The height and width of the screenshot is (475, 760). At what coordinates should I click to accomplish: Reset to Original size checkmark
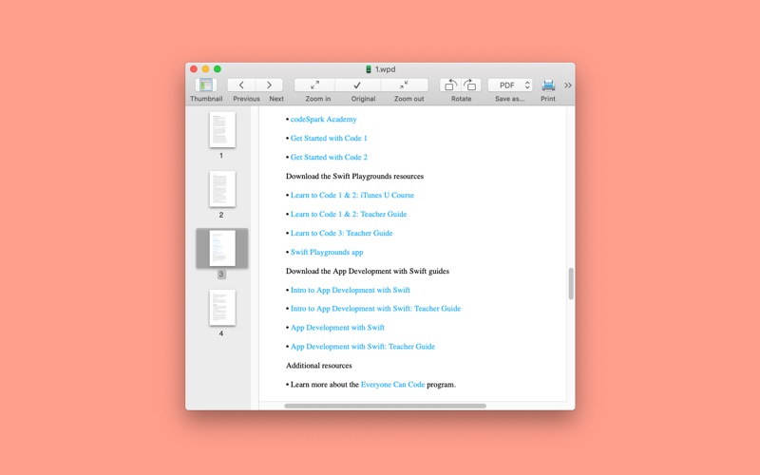[x=357, y=85]
